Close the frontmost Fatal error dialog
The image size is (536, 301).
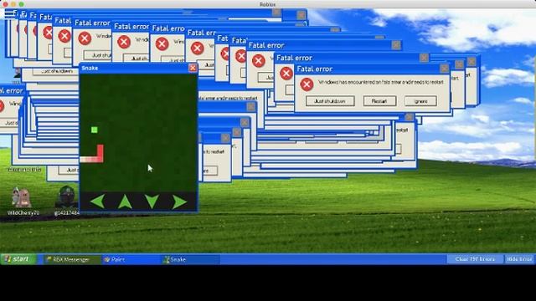[444, 69]
